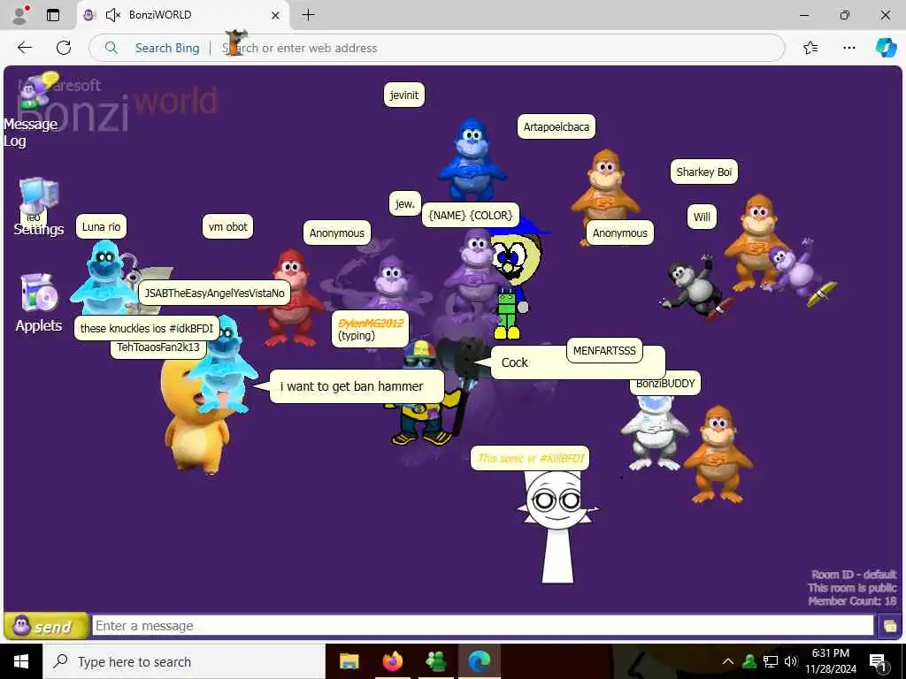
Task: Open the Applets disc icon
Action: click(39, 293)
